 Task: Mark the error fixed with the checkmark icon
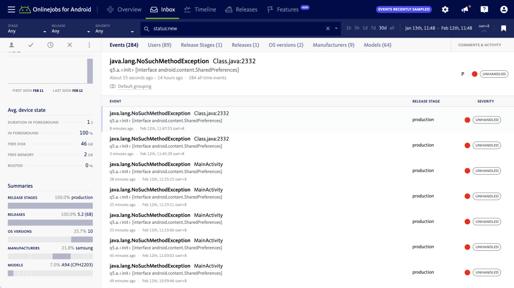click(x=31, y=45)
